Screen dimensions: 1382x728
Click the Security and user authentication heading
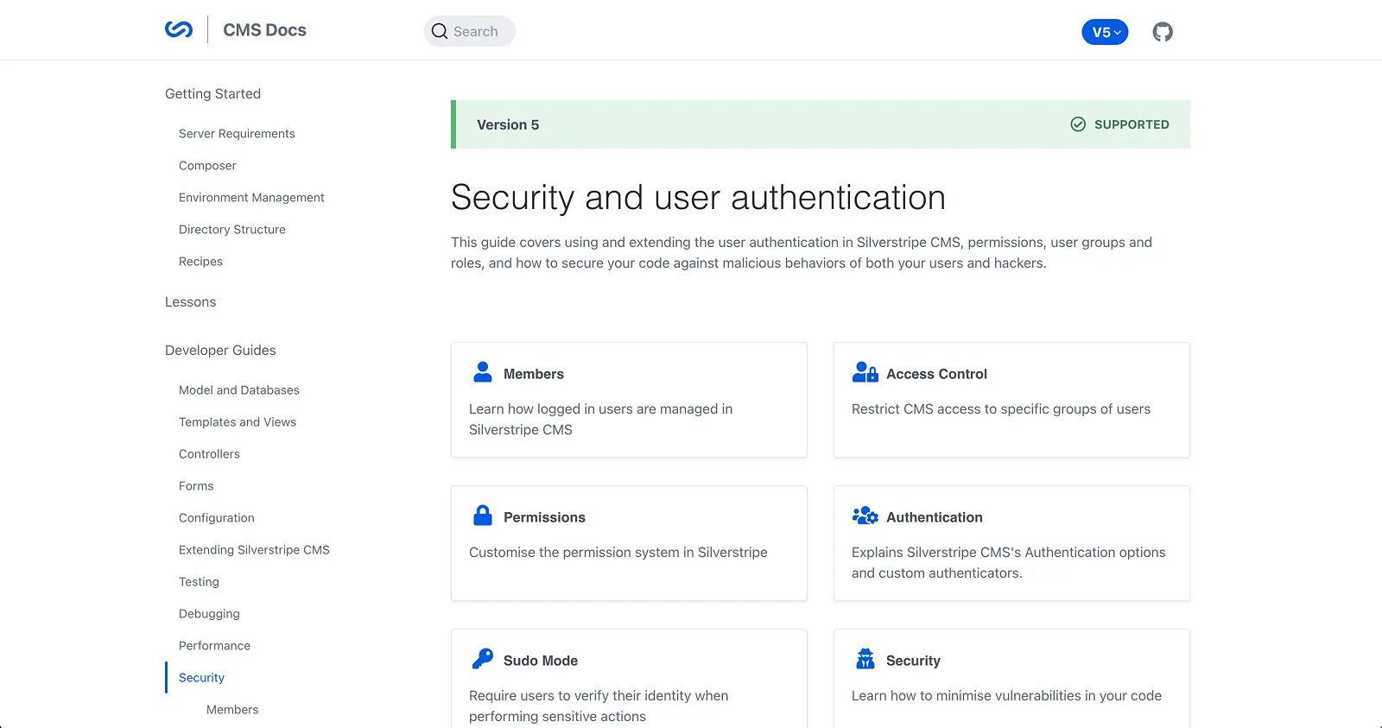click(698, 198)
